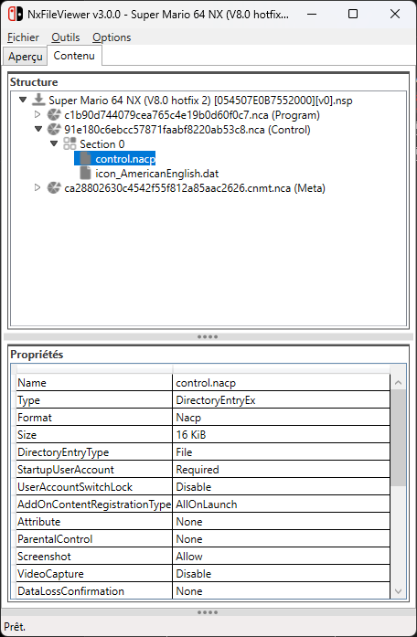Click the Section 0 grid icon
Image resolution: width=417 pixels, height=637 pixels.
coord(69,143)
